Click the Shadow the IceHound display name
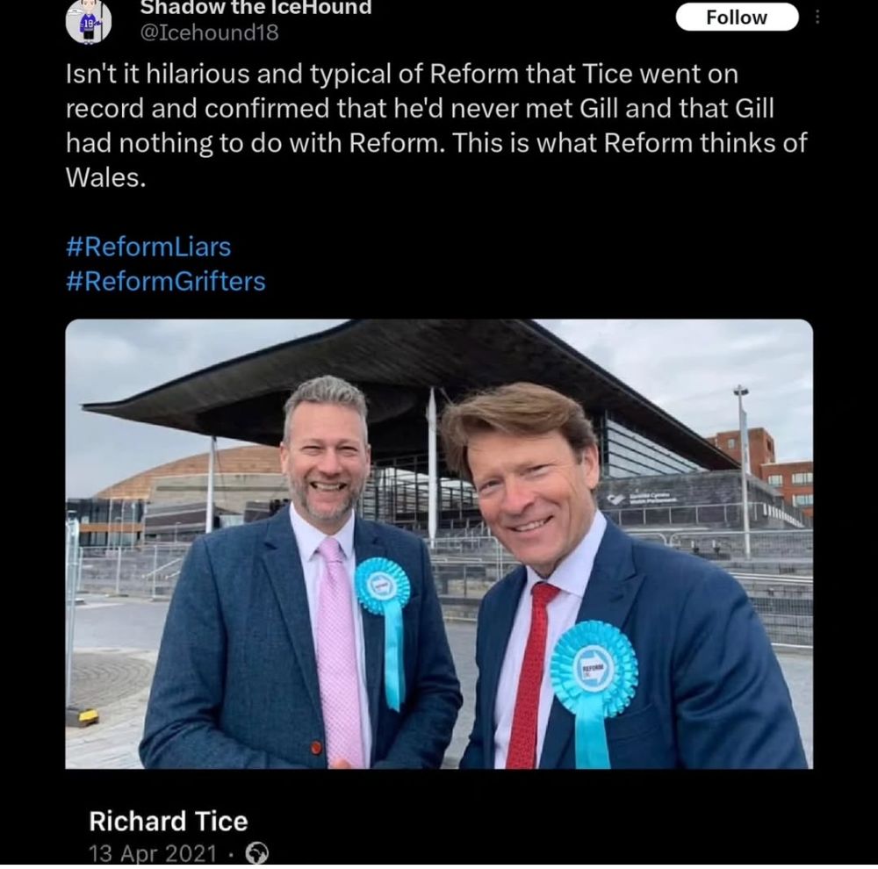878x869 pixels. (x=255, y=7)
